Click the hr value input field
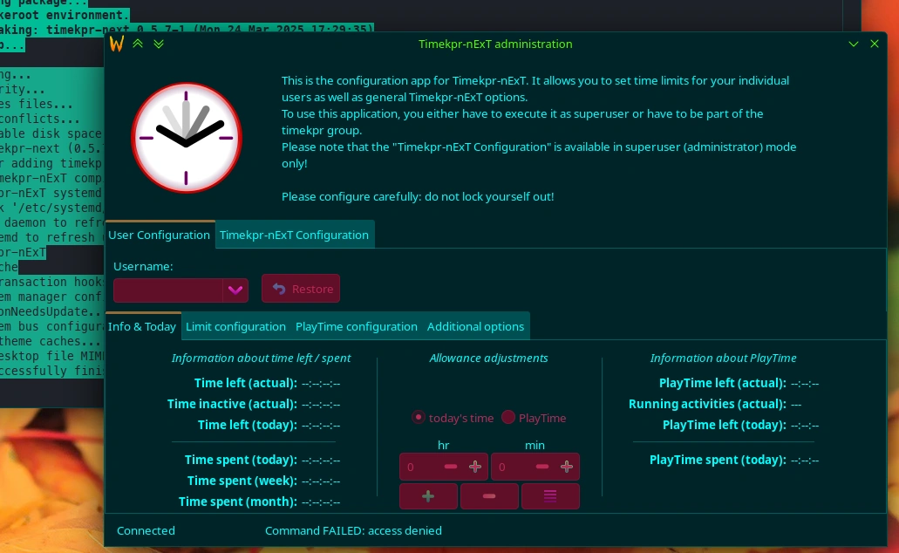 tap(420, 467)
